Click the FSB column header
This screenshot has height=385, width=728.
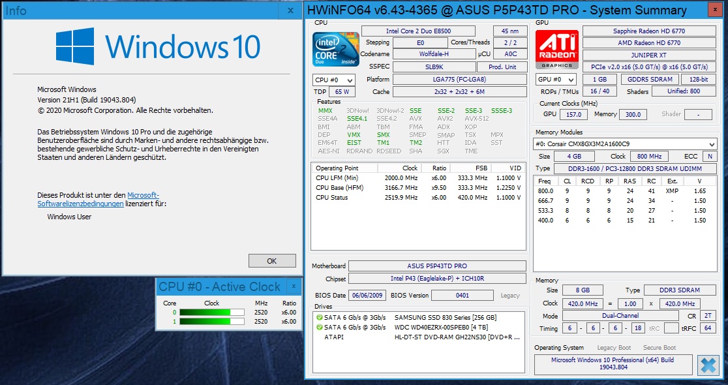tap(470, 168)
